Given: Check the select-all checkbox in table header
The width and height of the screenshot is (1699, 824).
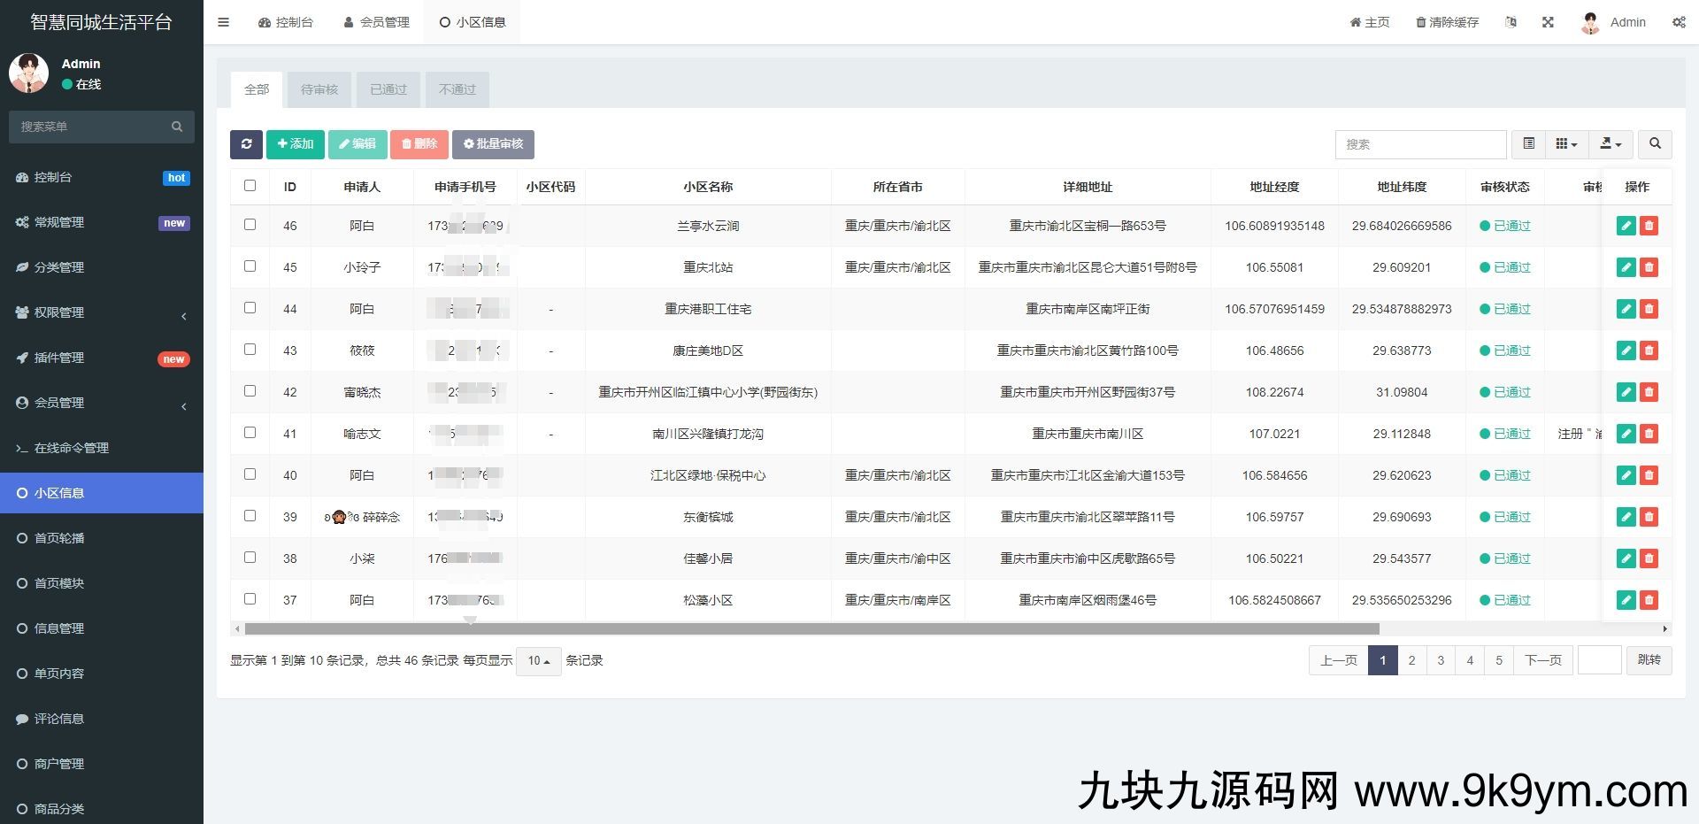Looking at the screenshot, I should pyautogui.click(x=250, y=186).
